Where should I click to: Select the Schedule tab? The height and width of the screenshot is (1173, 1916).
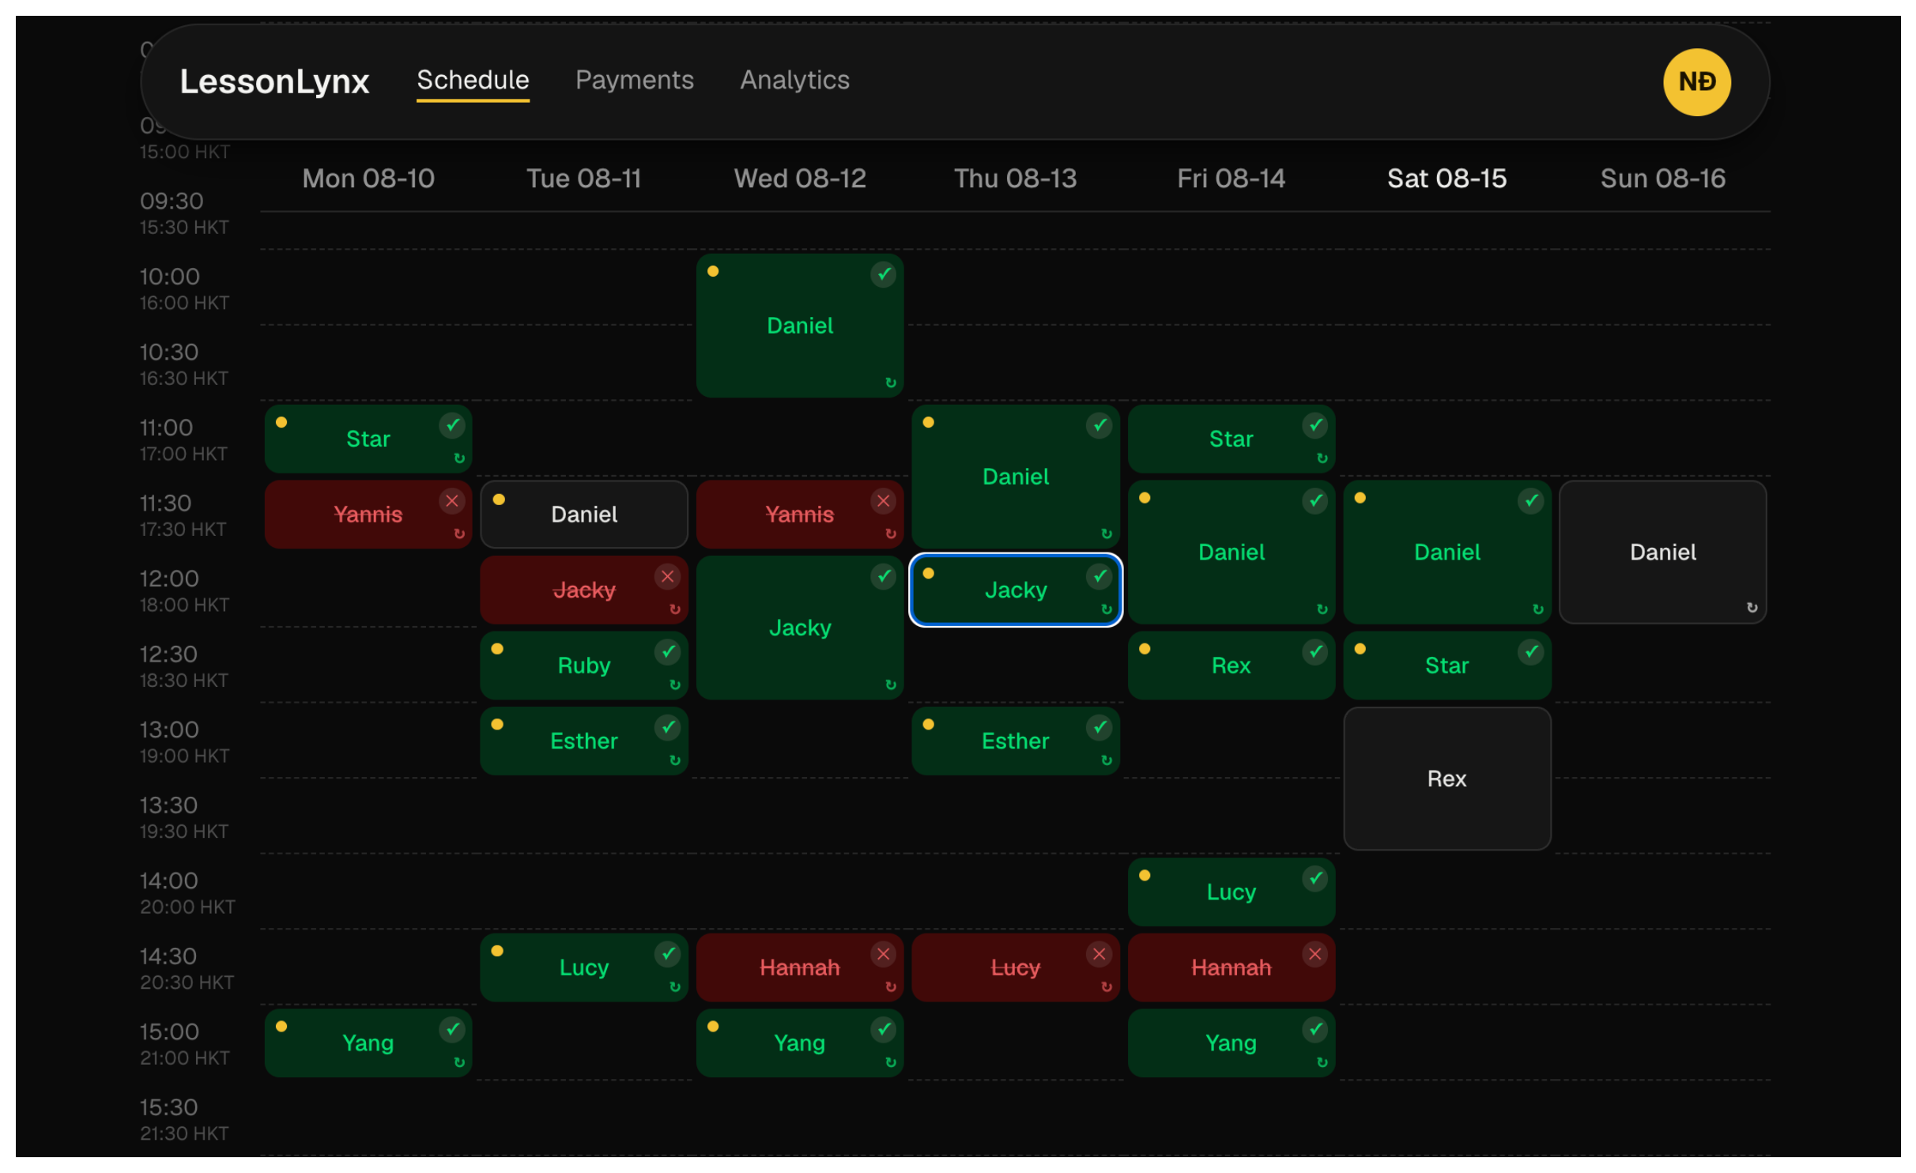click(473, 80)
